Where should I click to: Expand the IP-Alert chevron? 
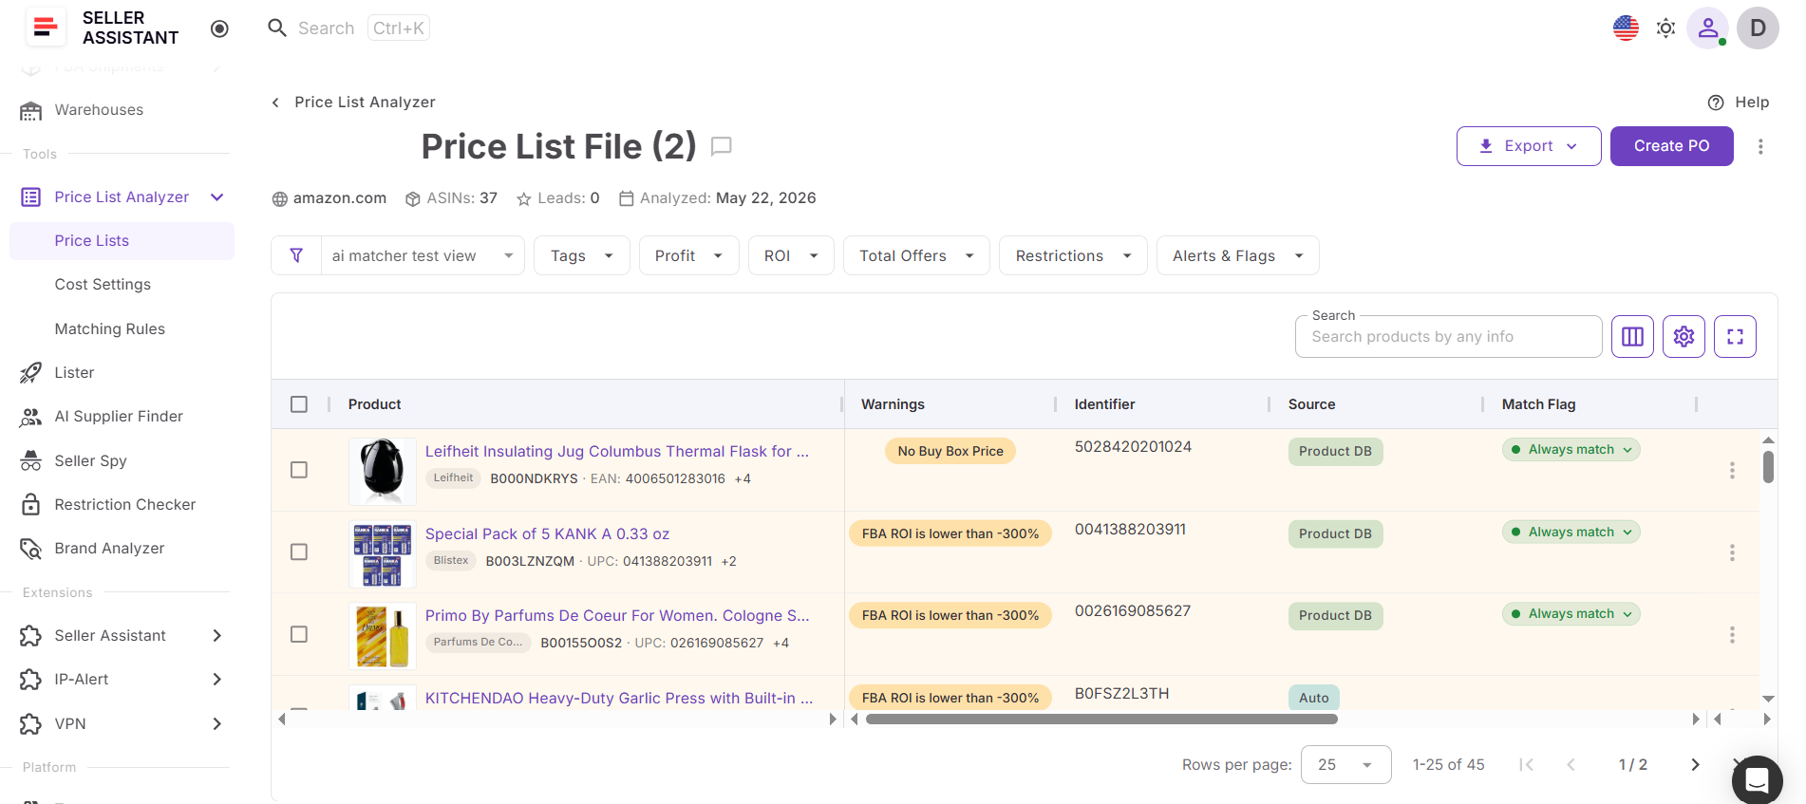pos(216,680)
